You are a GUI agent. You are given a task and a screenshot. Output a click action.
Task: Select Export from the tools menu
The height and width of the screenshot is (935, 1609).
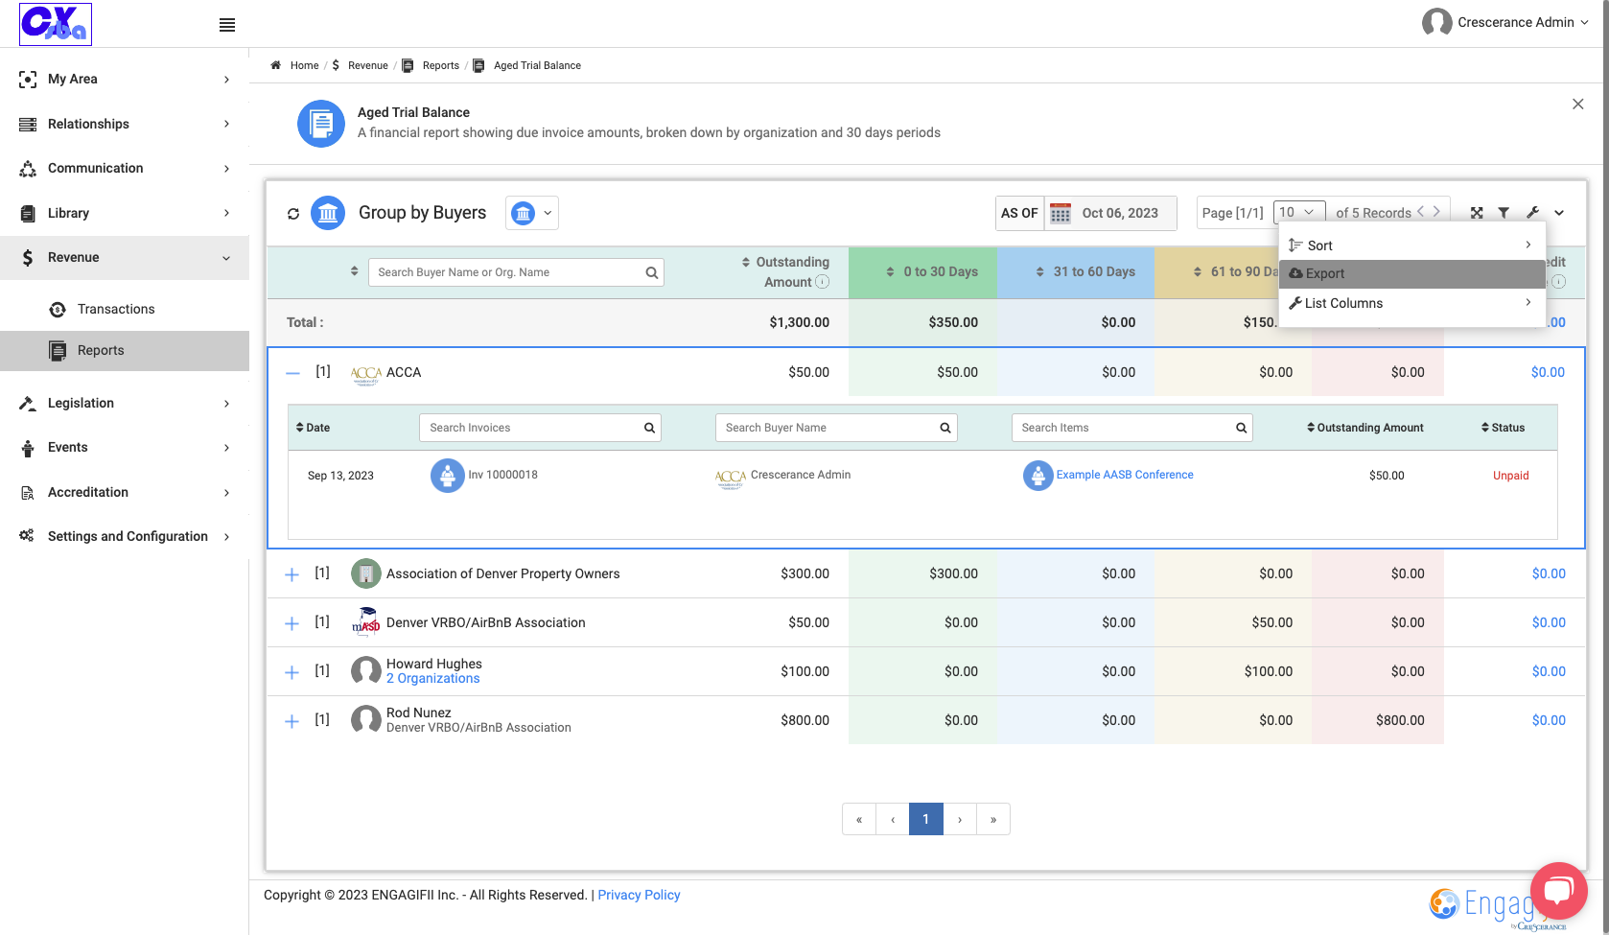click(x=1412, y=273)
